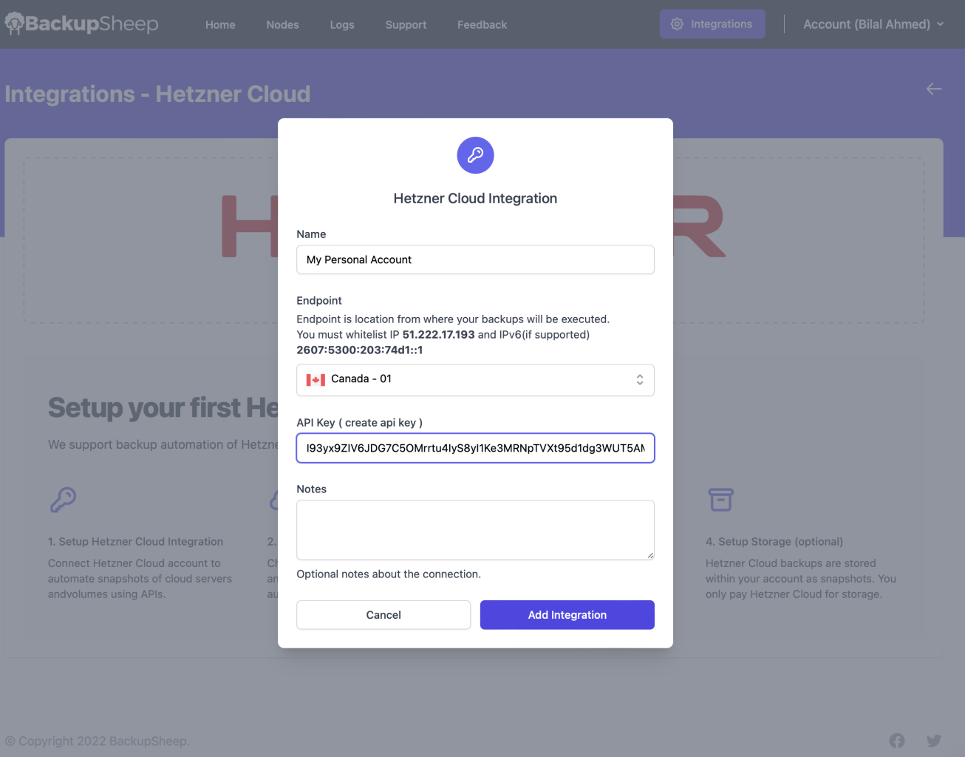Viewport: 965px width, 757px height.
Task: Click inside the Notes text area
Action: 475,529
